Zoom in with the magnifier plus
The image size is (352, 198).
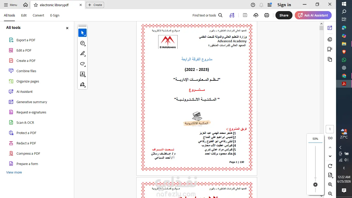(x=330, y=184)
